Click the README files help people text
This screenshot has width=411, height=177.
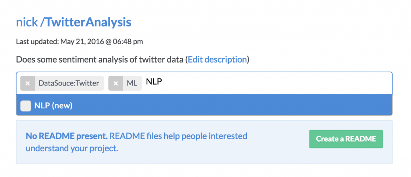click(x=178, y=136)
